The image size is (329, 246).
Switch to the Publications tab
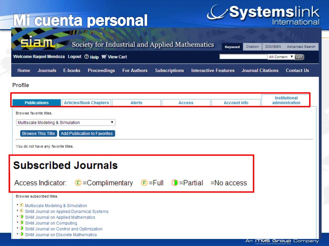point(37,103)
